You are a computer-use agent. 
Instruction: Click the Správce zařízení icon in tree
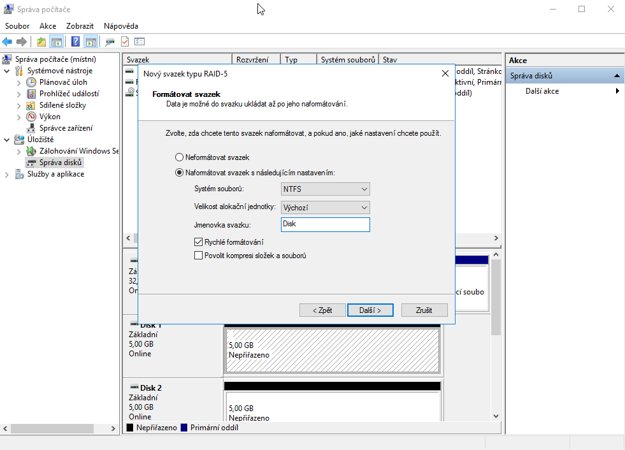click(x=31, y=128)
